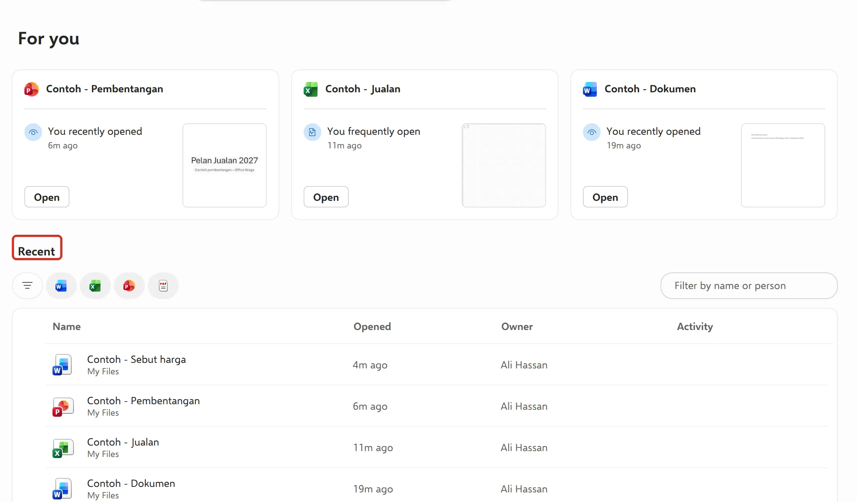Click the Word icon on Dokumen card
This screenshot has width=857, height=502.
[x=590, y=89]
